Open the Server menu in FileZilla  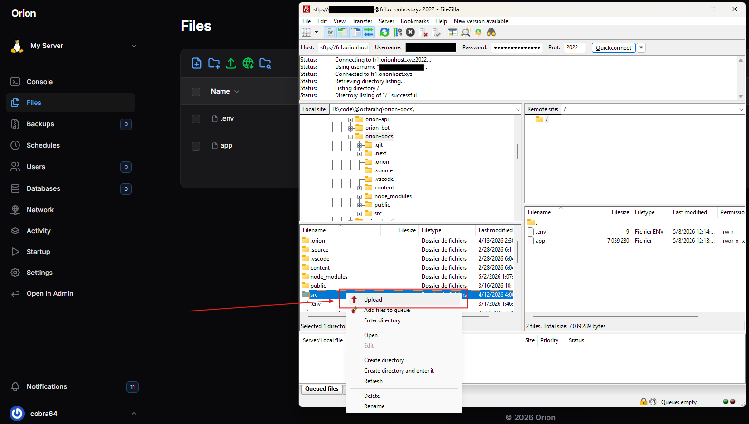click(386, 21)
